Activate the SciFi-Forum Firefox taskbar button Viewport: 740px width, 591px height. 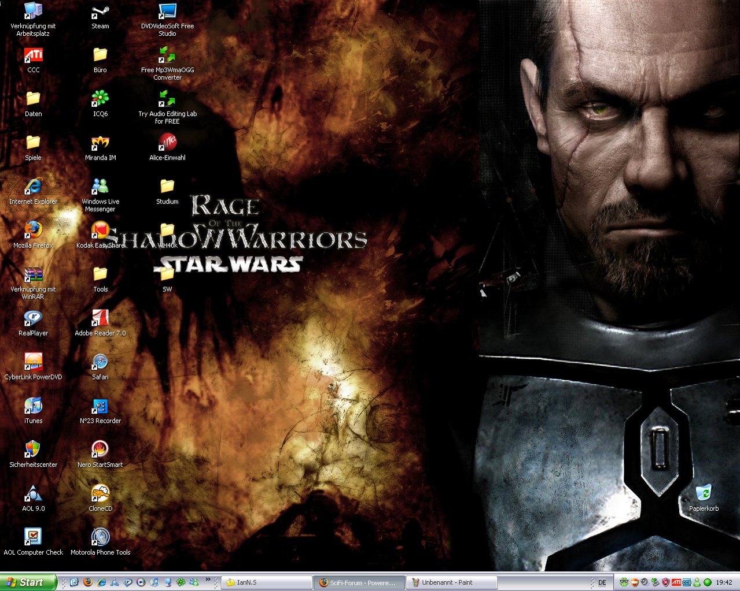click(x=359, y=582)
